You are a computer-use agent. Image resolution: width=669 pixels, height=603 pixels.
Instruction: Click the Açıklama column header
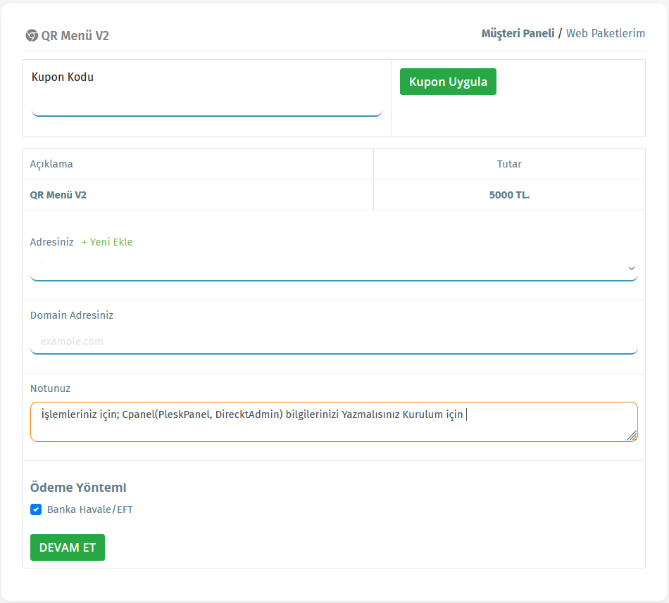[51, 164]
